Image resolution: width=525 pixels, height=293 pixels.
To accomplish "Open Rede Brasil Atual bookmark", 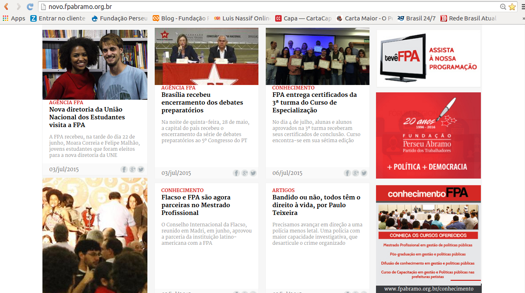I will 468,18.
